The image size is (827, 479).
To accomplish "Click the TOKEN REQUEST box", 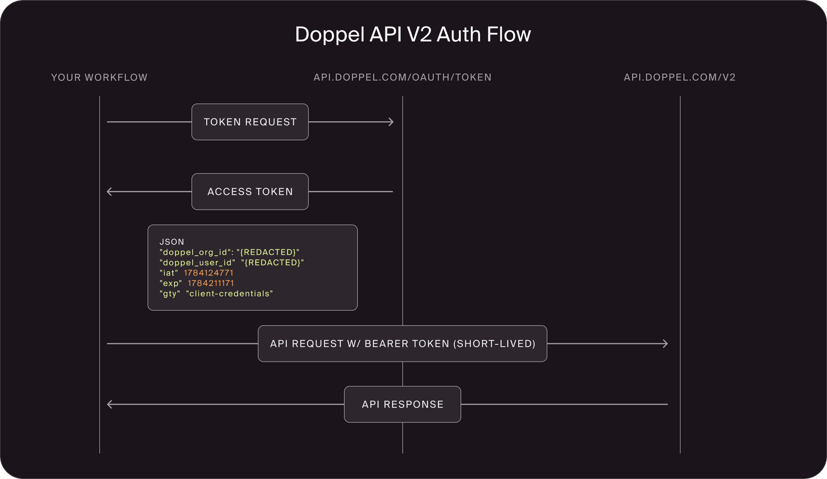I will tap(250, 122).
